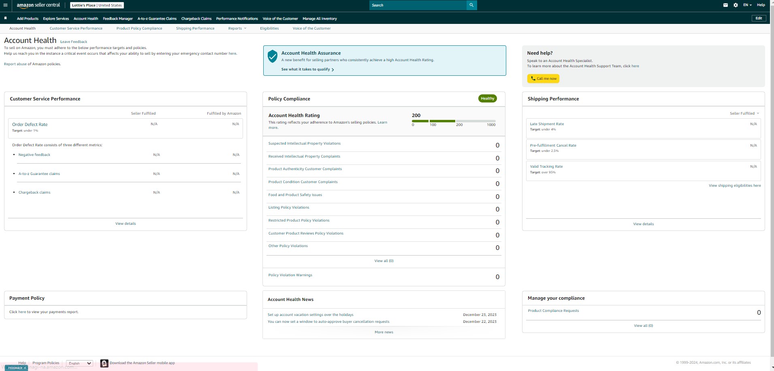View details of Shipping Performance
This screenshot has height=371, width=774.
pyautogui.click(x=644, y=224)
